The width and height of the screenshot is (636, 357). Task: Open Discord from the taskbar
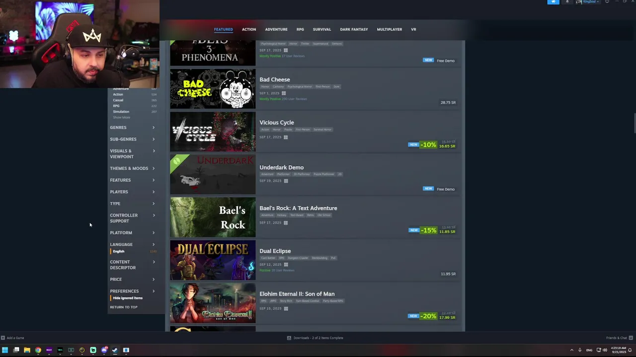(104, 350)
